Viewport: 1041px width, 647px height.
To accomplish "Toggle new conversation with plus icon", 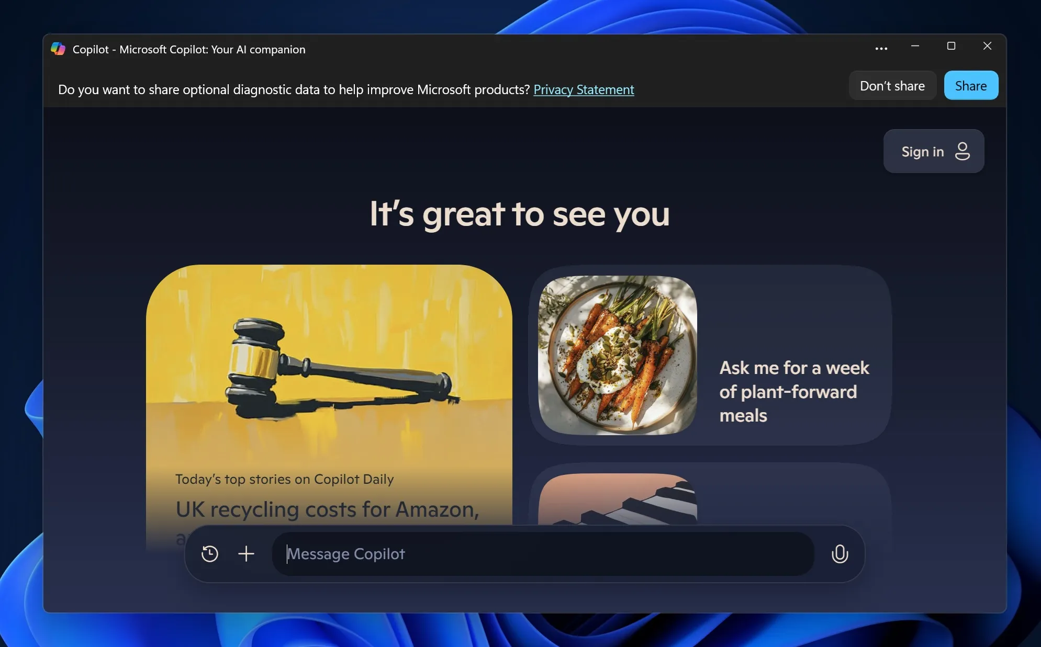I will [x=246, y=553].
